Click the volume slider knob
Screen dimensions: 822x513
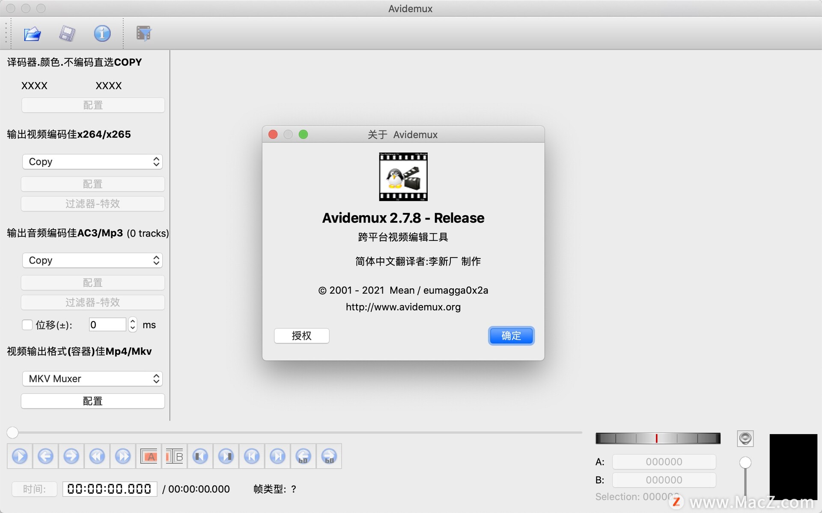click(745, 462)
